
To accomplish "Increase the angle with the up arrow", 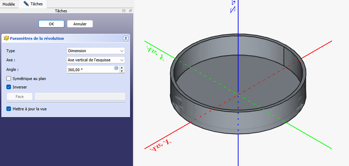I will (x=122, y=68).
